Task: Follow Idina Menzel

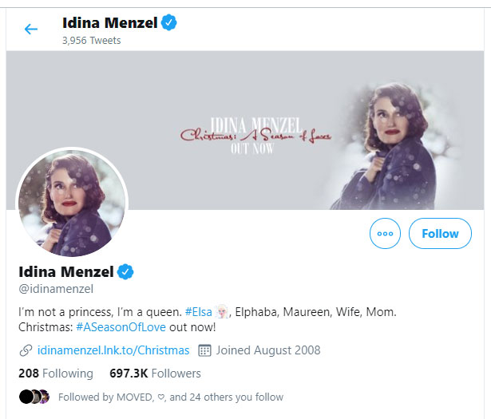Action: (440, 234)
